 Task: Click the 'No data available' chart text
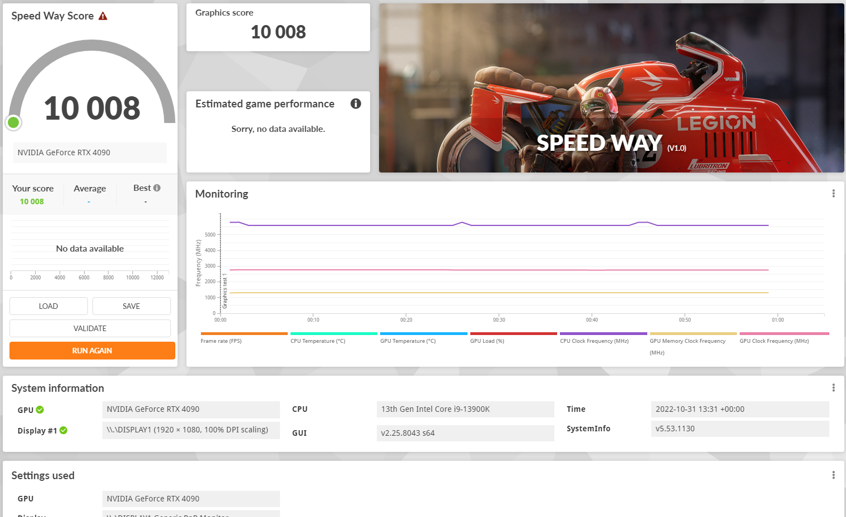(90, 249)
